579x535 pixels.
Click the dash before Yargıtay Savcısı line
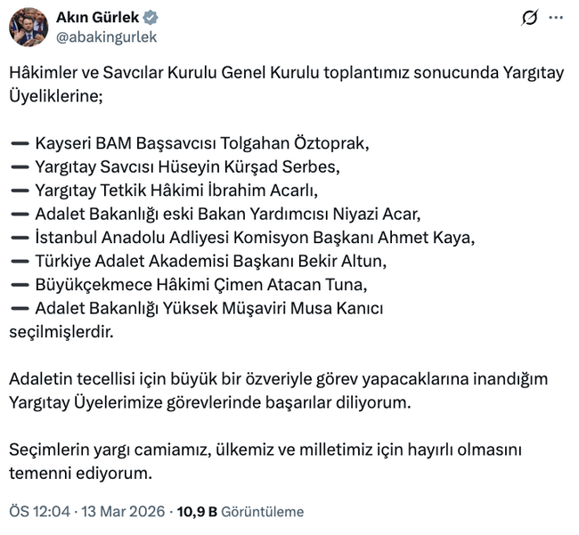(20, 166)
